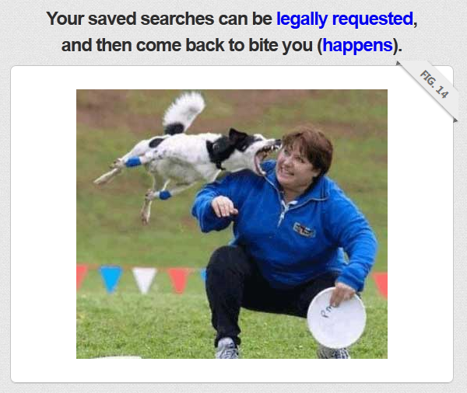Click the woman's gray sneaker
The image size is (467, 393).
tap(227, 348)
